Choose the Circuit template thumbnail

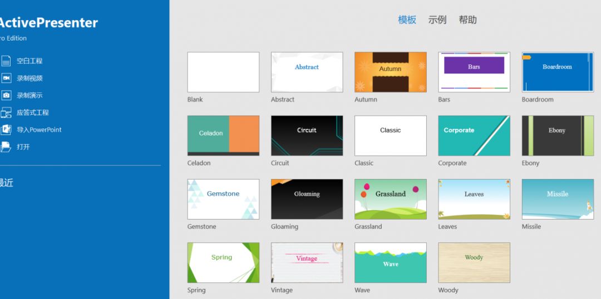pos(307,136)
